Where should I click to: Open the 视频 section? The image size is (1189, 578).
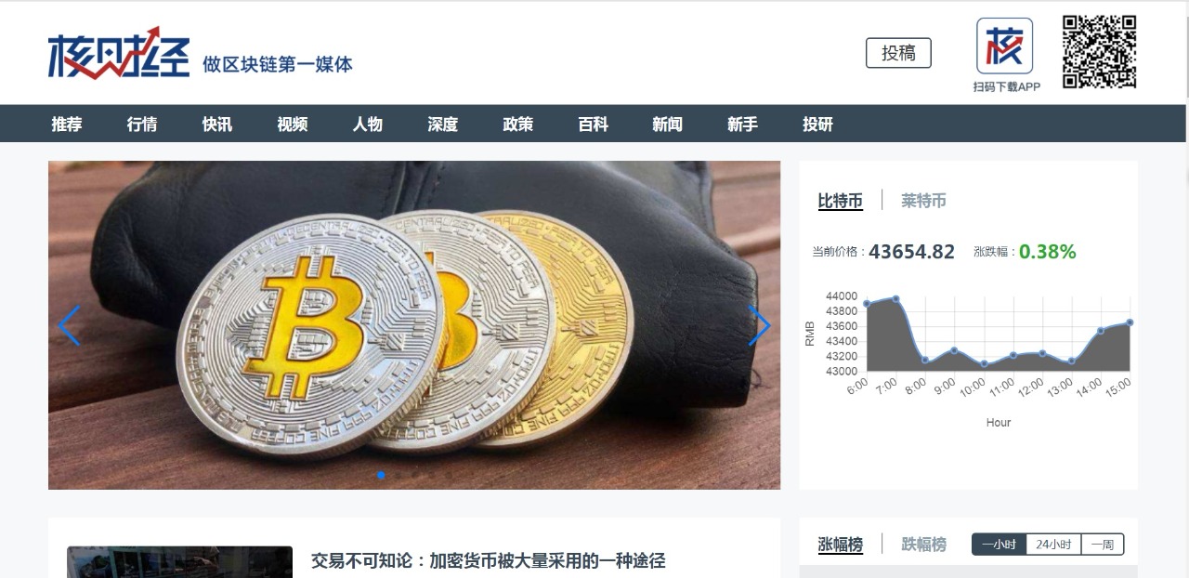(293, 124)
